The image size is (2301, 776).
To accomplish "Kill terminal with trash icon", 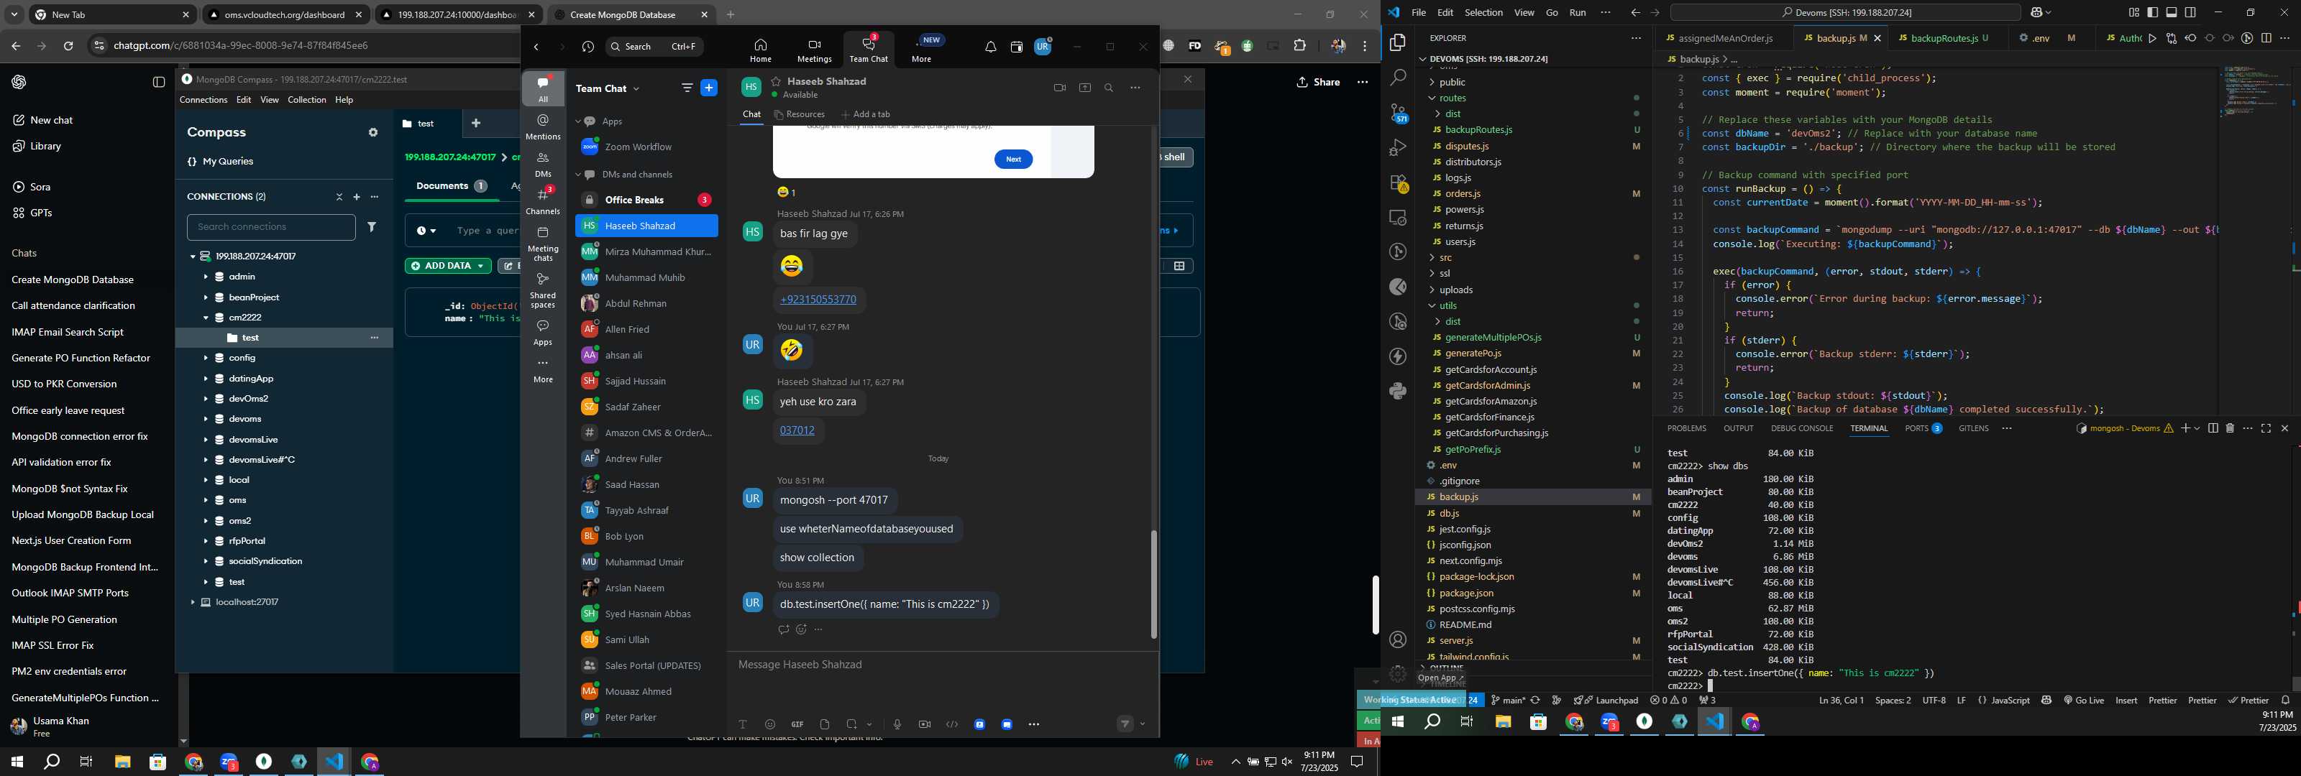I will point(2230,429).
